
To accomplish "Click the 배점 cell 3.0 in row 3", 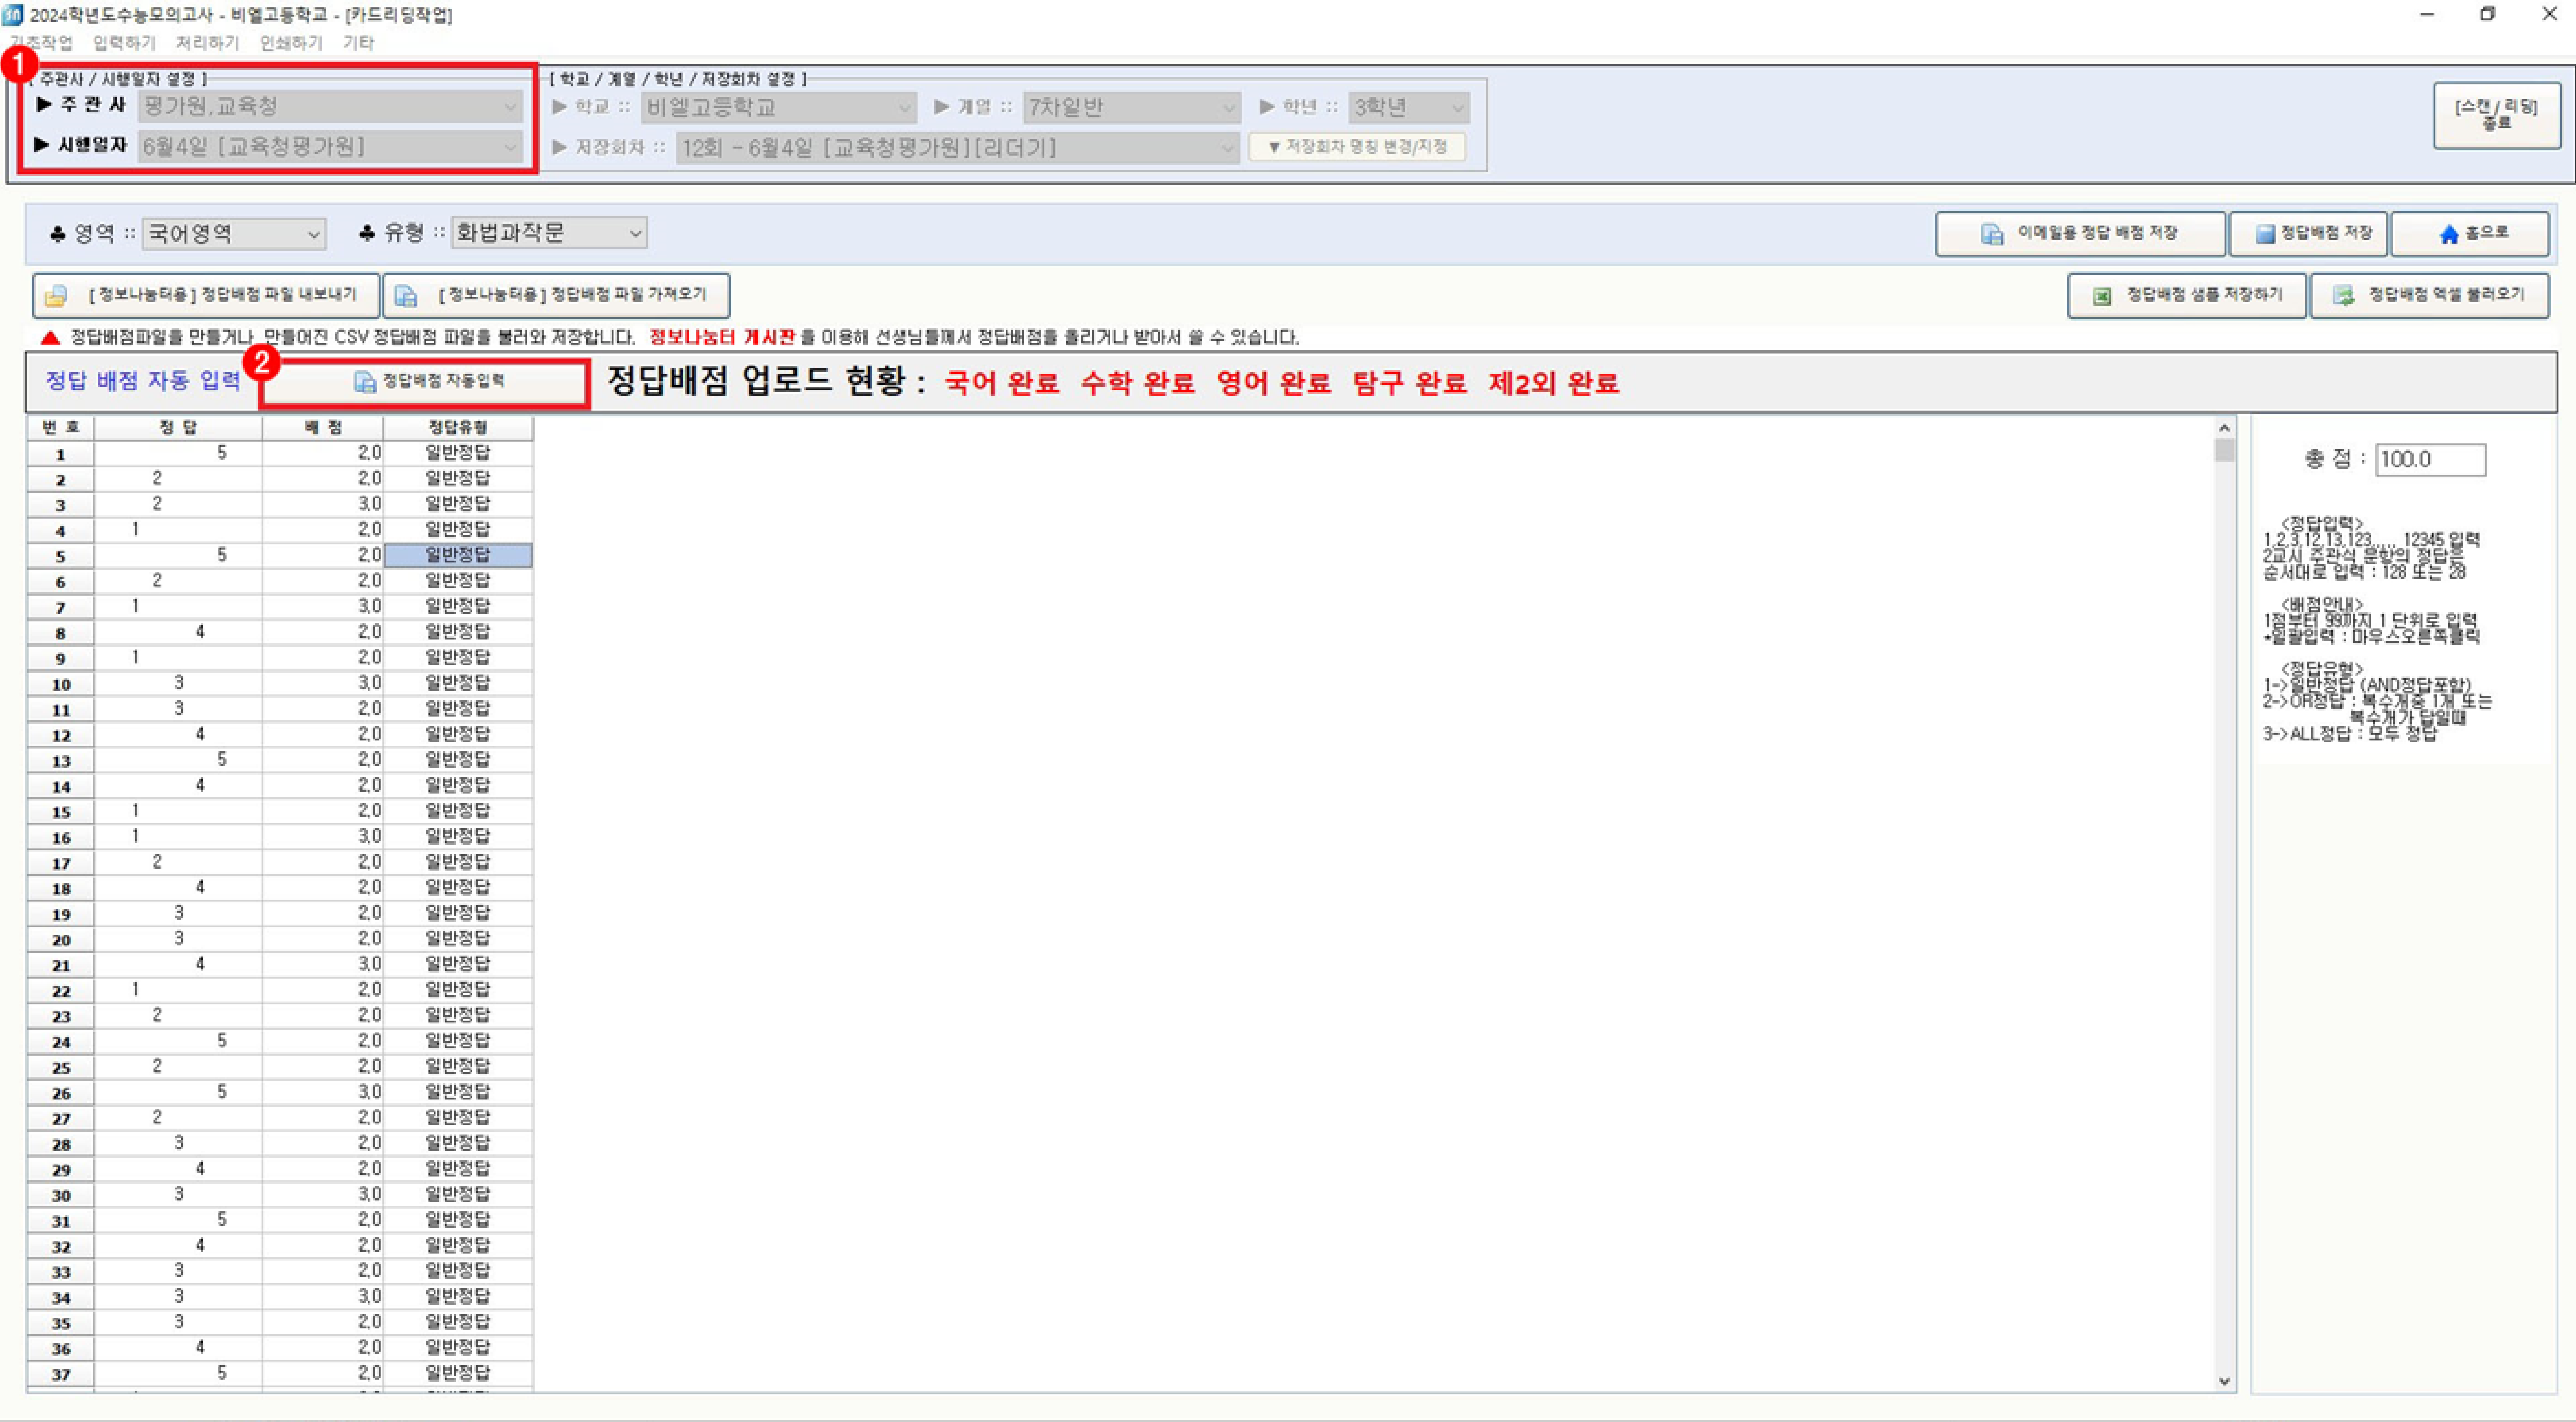I will (x=323, y=504).
